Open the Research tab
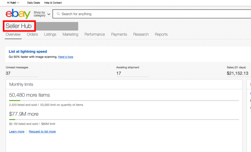The height and width of the screenshot is (152, 251). click(x=141, y=34)
